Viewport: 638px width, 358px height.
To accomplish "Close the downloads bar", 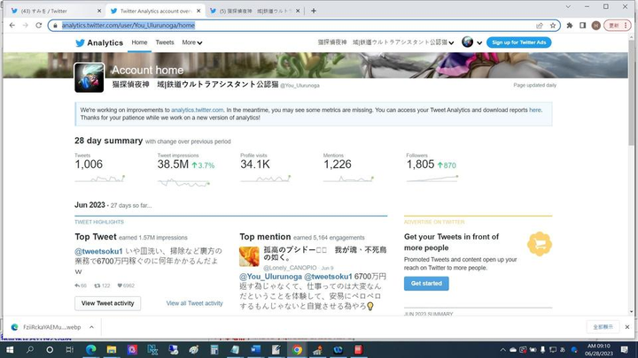I will (627, 327).
